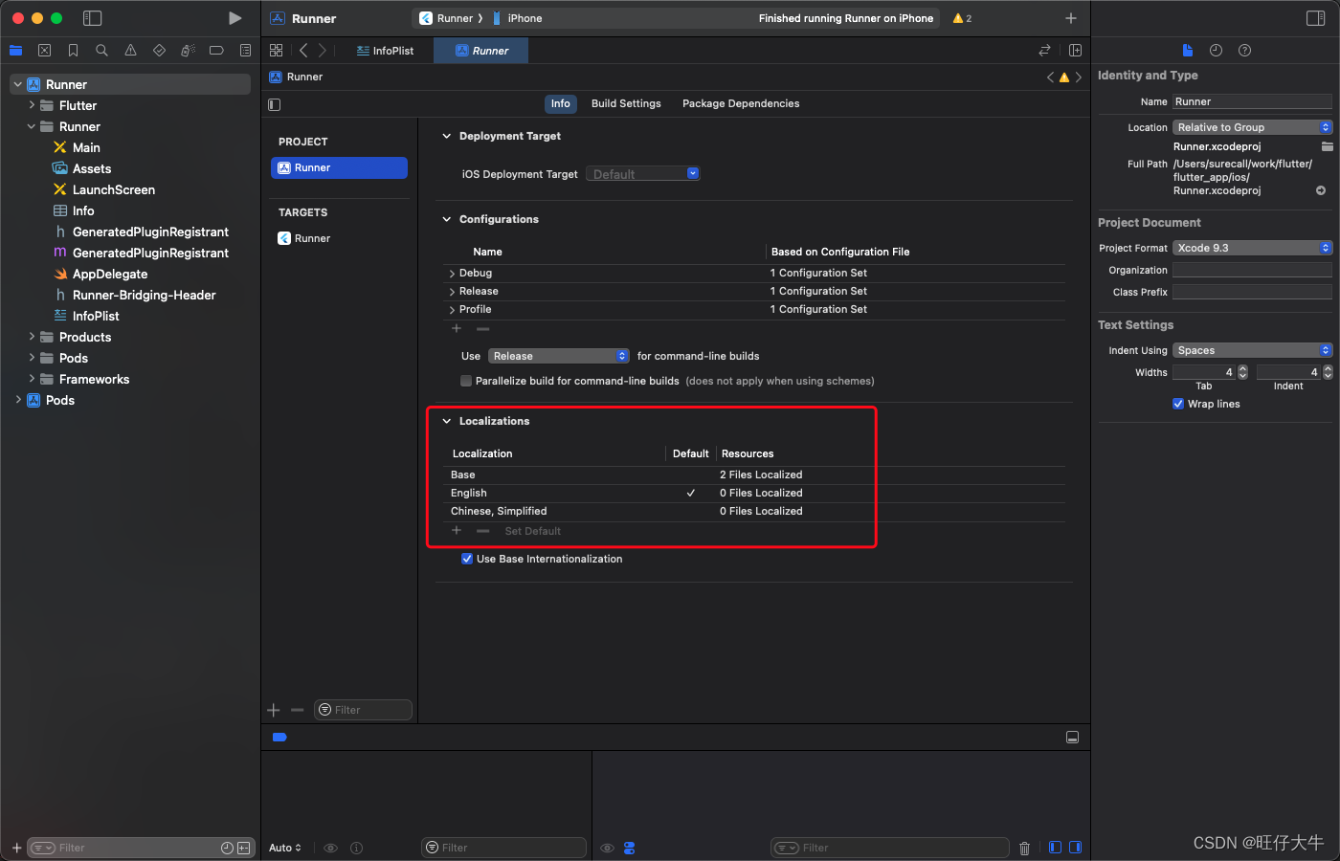Open the iOS Deployment Target dropdown
The height and width of the screenshot is (861, 1340).
(643, 174)
